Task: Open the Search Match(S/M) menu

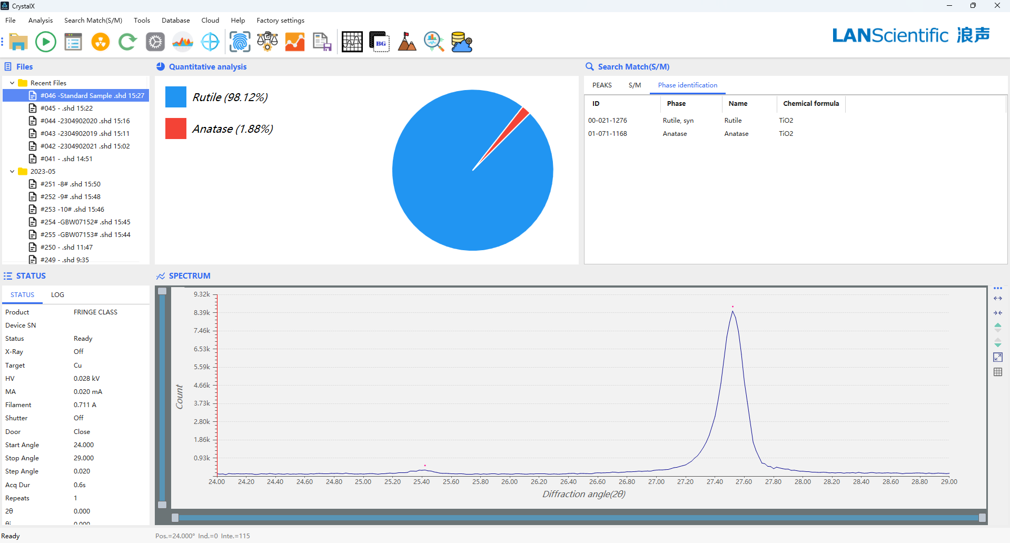Action: coord(93,21)
